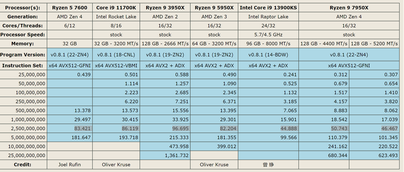Select the "Intel Core i9 13900KS" header
Viewport: 404px width, 172px height.
tap(268, 8)
